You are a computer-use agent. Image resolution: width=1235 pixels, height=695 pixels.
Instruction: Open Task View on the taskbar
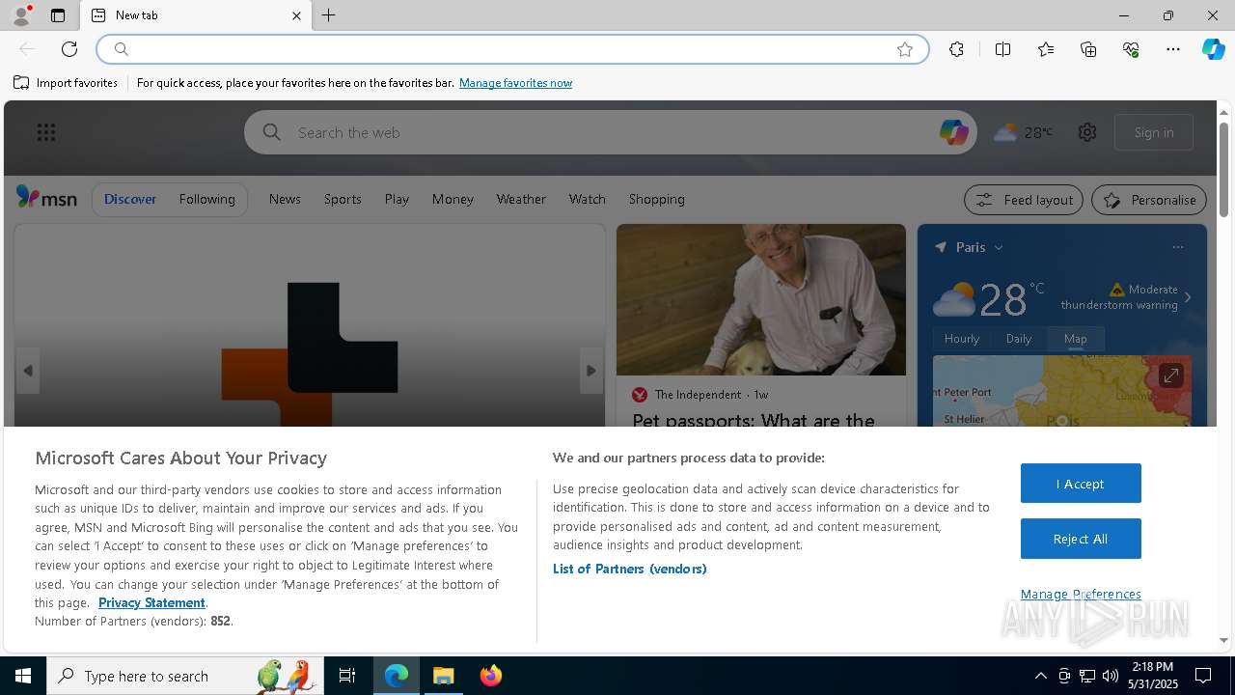[347, 676]
